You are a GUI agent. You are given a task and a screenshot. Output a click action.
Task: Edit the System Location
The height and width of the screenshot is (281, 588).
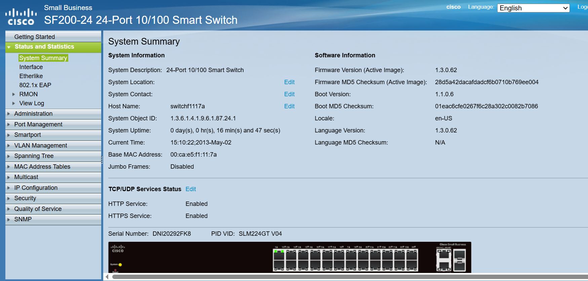(289, 82)
